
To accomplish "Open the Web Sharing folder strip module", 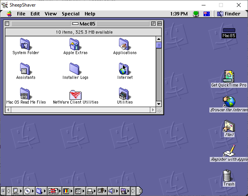I will [x=125, y=191].
